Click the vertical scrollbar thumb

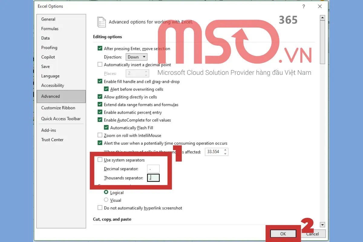(x=322, y=42)
